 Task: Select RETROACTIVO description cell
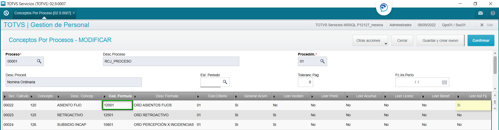79,115
